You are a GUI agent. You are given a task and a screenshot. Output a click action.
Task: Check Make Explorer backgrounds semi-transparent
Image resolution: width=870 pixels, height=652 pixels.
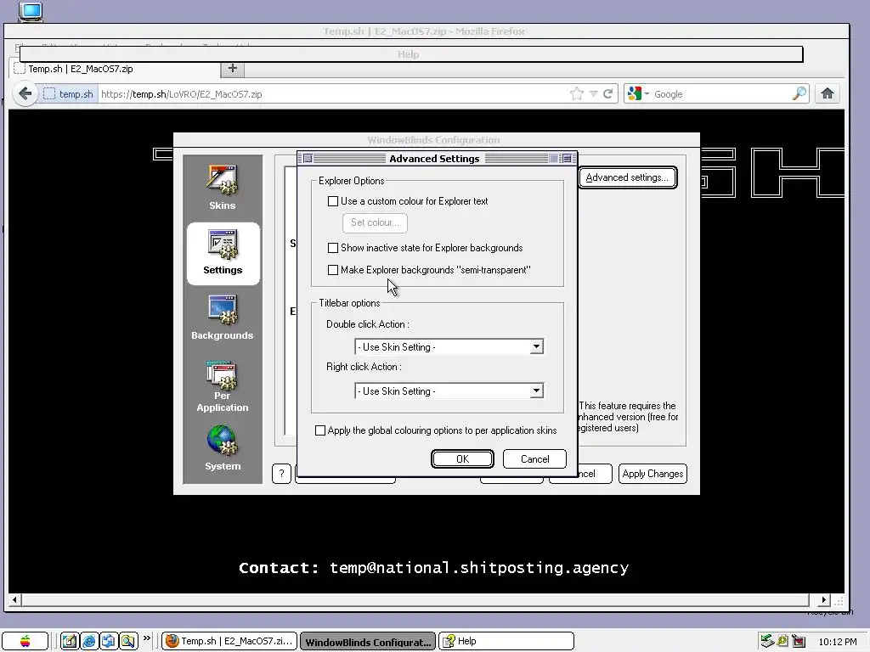point(333,270)
